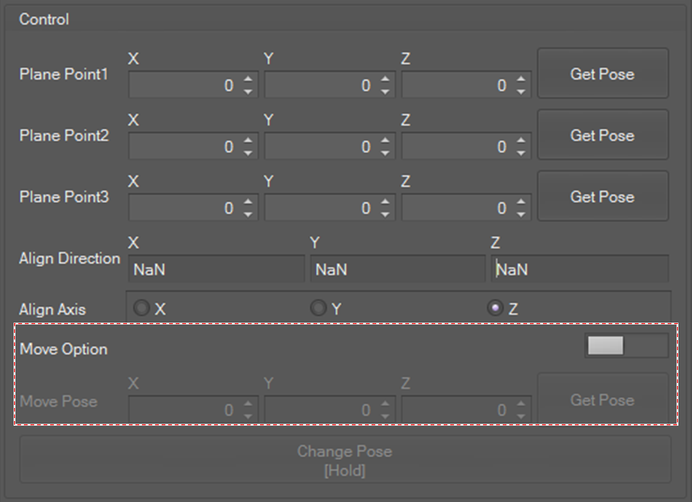Viewport: 692px width, 502px height.
Task: Increment Plane Point2 Y with up arrow
Action: pyautogui.click(x=385, y=140)
